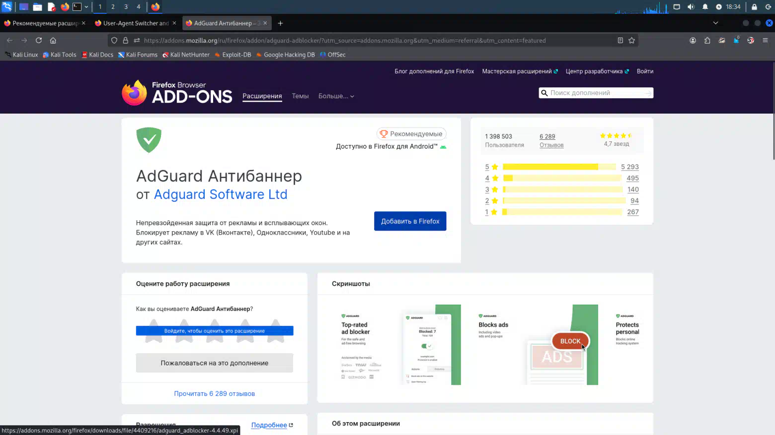Click the lock screen tray icon
The width and height of the screenshot is (775, 435).
(754, 6)
